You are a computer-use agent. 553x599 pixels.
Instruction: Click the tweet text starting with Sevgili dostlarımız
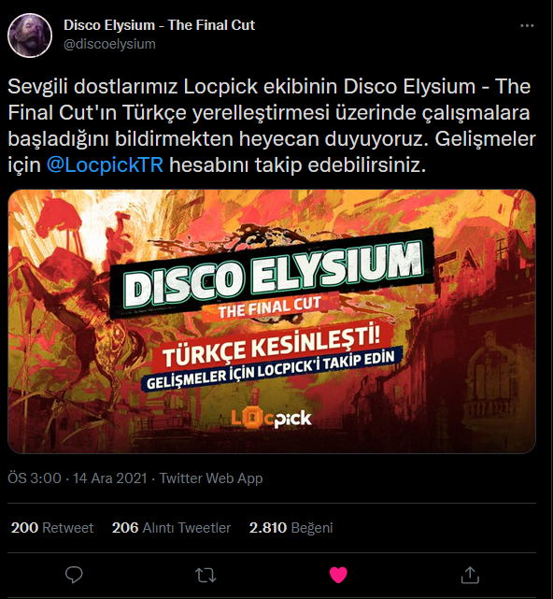[x=272, y=125]
